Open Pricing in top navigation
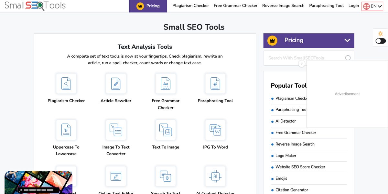 pyautogui.click(x=148, y=6)
